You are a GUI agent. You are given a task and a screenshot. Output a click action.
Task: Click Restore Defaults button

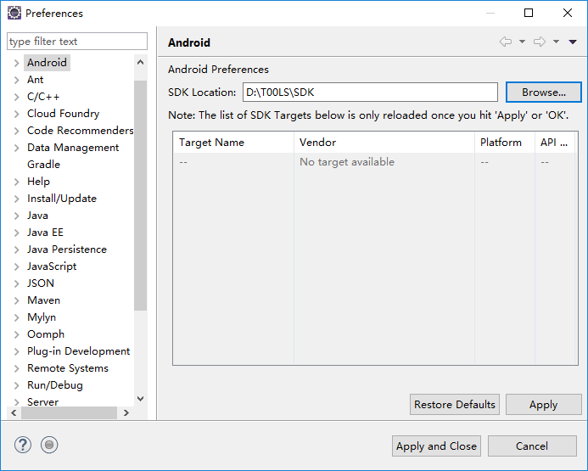pyautogui.click(x=455, y=405)
